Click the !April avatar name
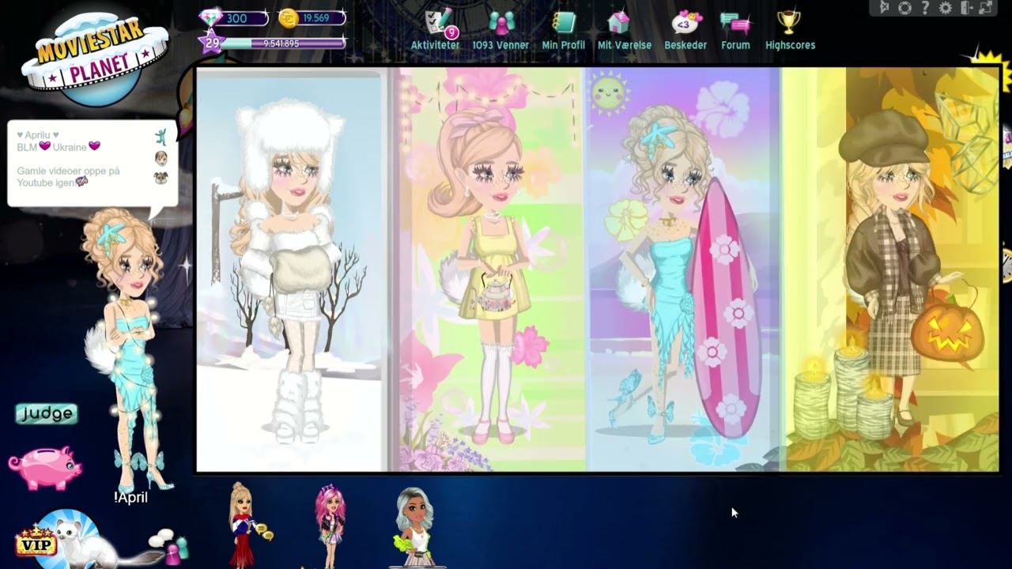This screenshot has height=569, width=1012. [x=130, y=498]
